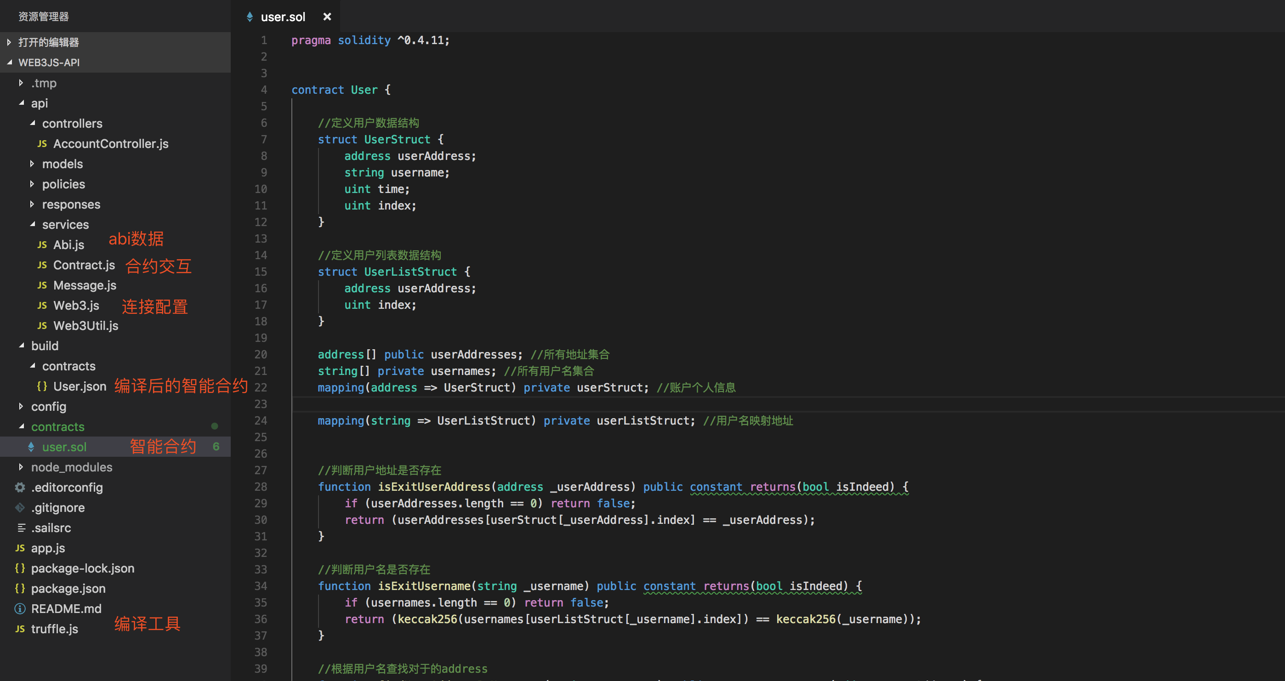
Task: Open truffle.js file
Action: click(54, 629)
